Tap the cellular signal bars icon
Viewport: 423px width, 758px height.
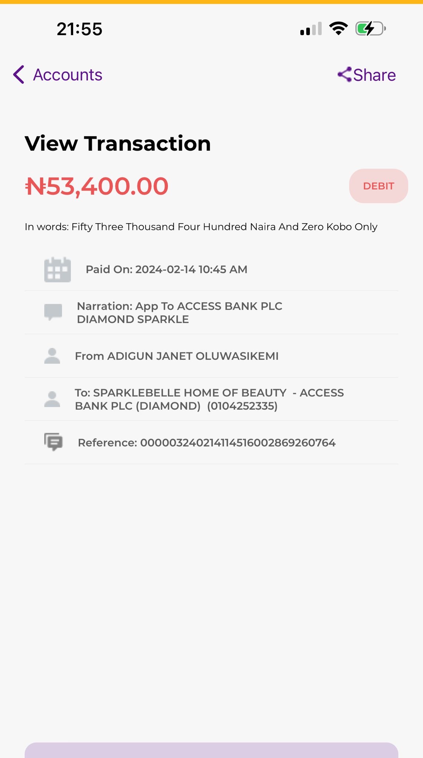point(311,29)
